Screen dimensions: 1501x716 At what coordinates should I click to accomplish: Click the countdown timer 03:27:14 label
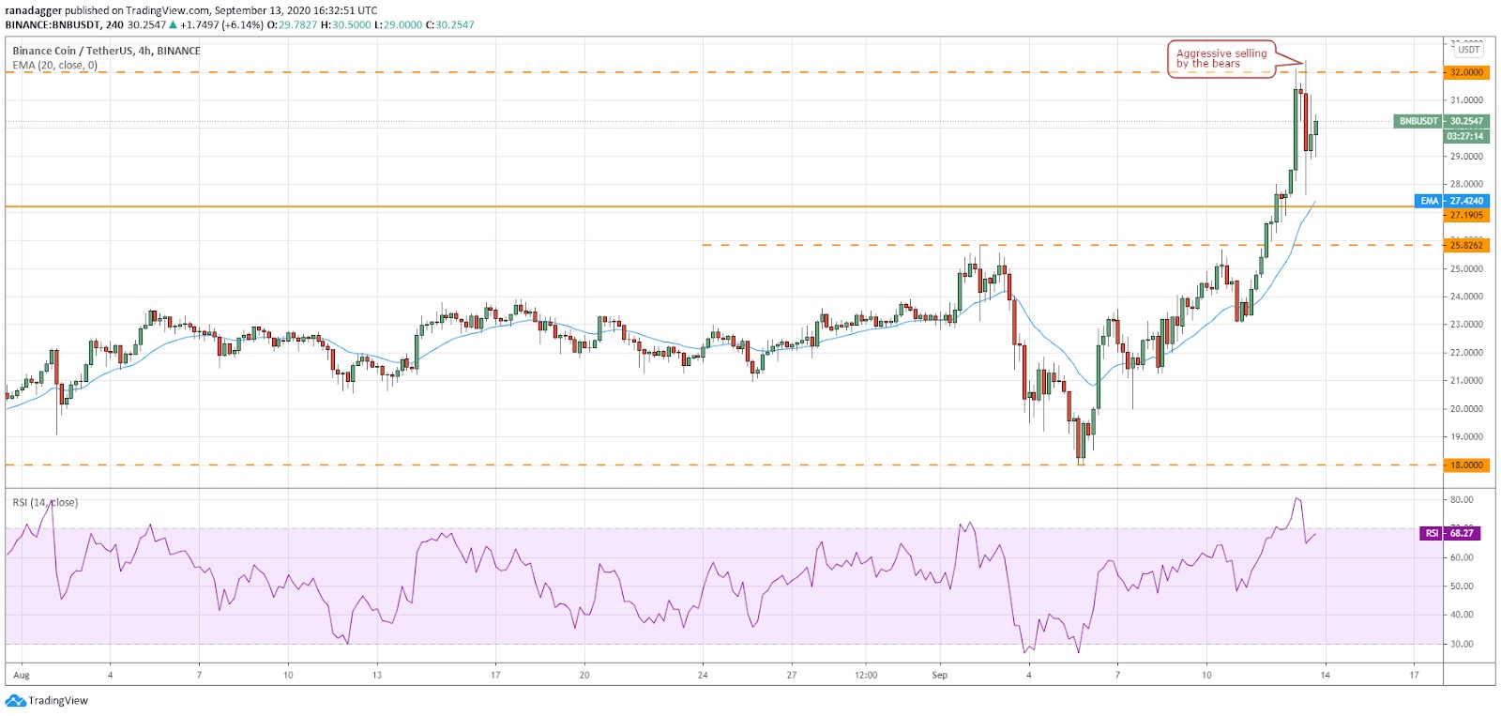click(1464, 136)
